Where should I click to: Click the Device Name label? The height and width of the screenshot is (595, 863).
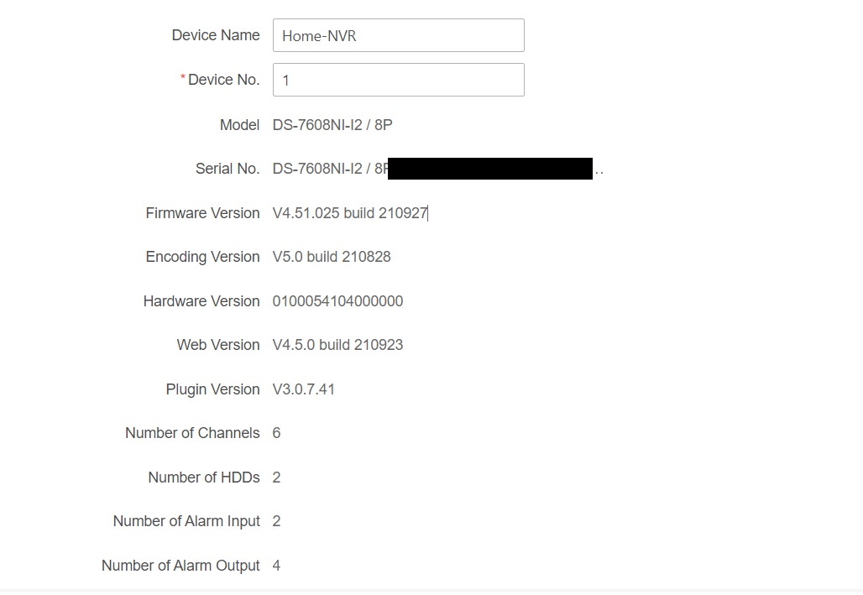tap(216, 35)
